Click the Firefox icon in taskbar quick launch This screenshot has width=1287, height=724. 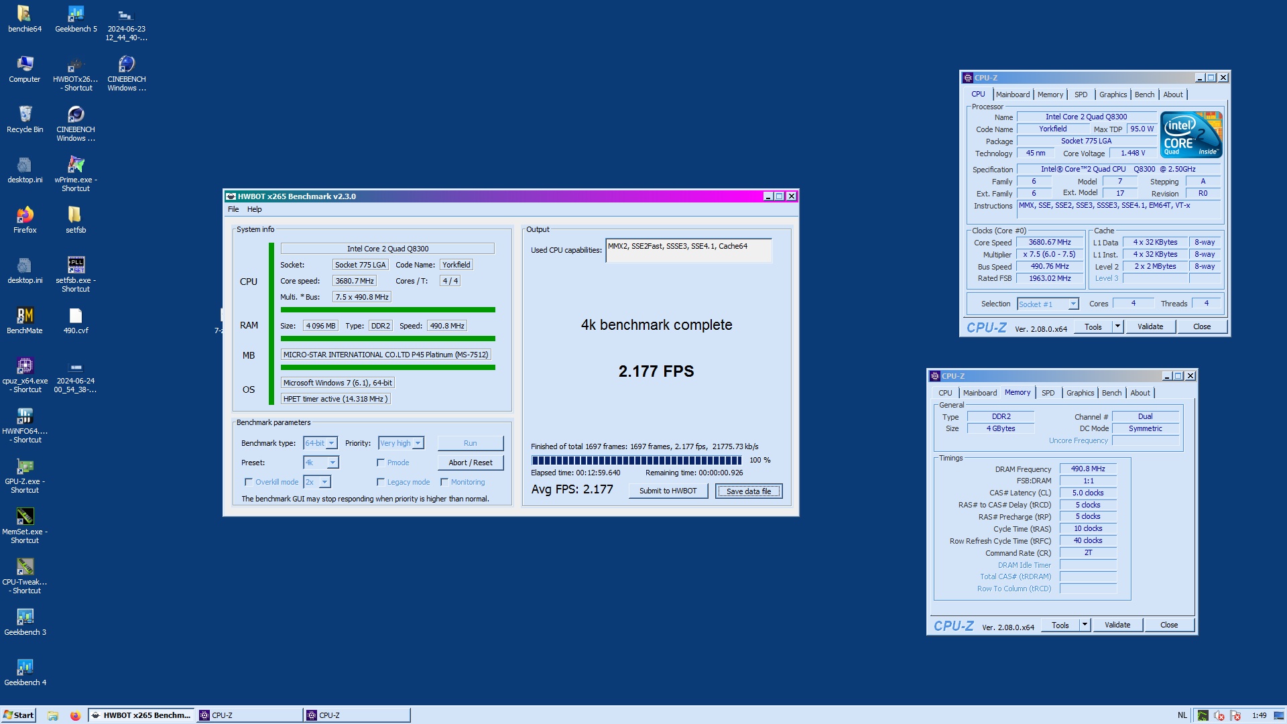(75, 715)
